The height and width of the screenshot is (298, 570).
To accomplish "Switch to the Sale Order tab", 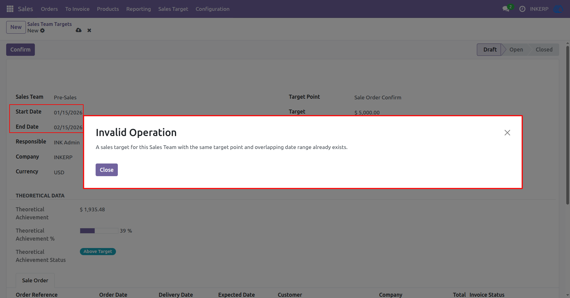I will pos(35,280).
